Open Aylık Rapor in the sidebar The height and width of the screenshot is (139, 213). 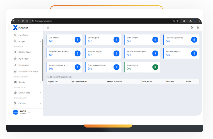click(24, 58)
